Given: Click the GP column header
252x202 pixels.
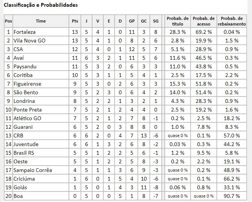Looking at the screenshot, I should 132,21.
